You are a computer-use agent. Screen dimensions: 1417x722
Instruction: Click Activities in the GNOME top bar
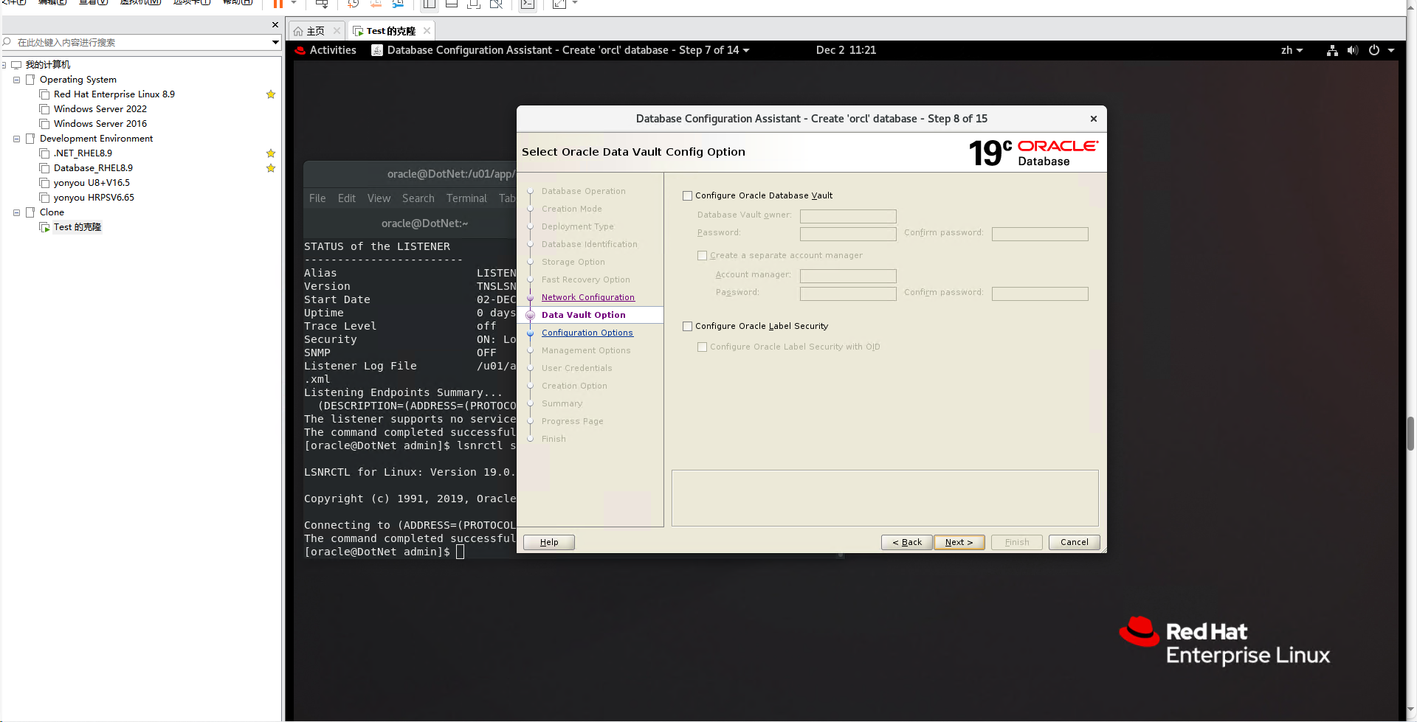[333, 50]
